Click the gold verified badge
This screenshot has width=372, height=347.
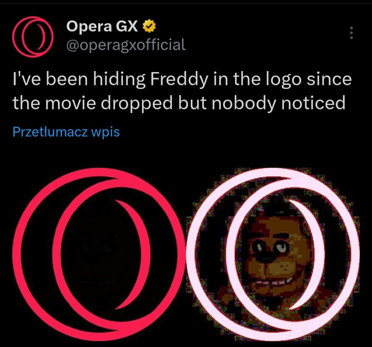coord(149,26)
